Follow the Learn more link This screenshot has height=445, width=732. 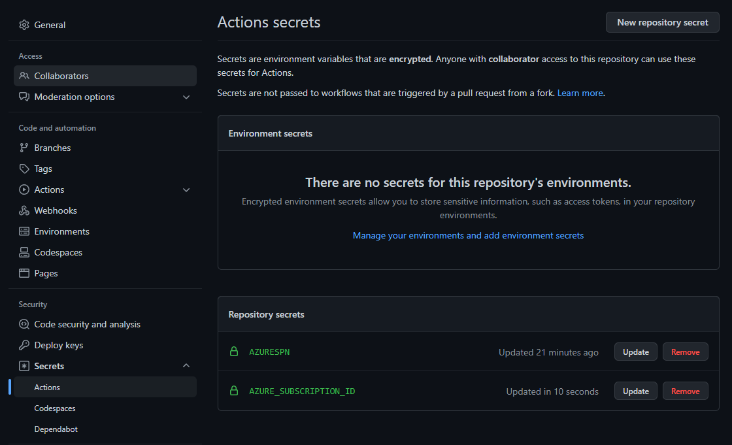pyautogui.click(x=580, y=93)
